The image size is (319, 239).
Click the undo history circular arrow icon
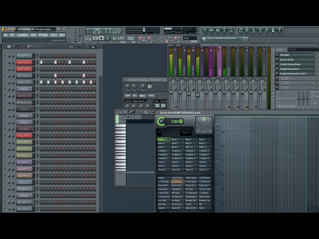pos(241,30)
